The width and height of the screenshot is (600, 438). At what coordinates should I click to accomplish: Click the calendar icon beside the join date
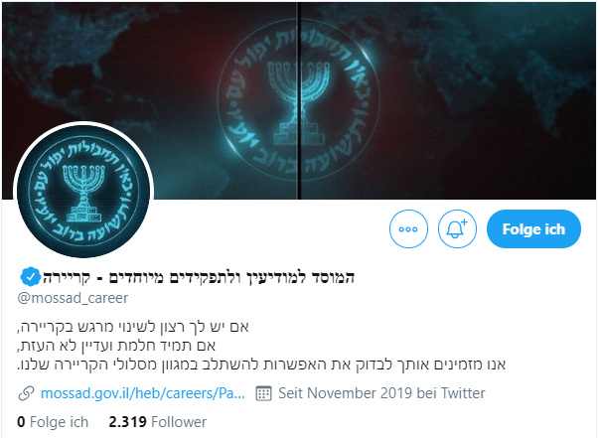263,393
